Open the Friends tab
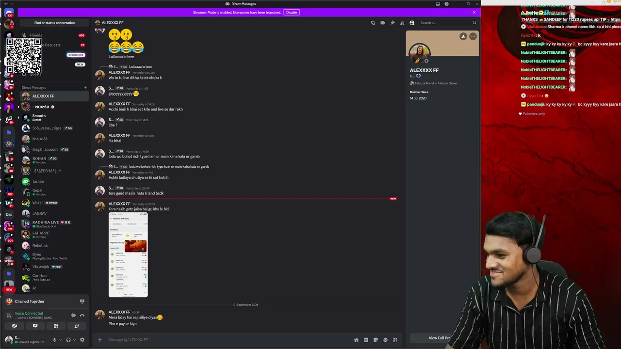 (x=53, y=35)
